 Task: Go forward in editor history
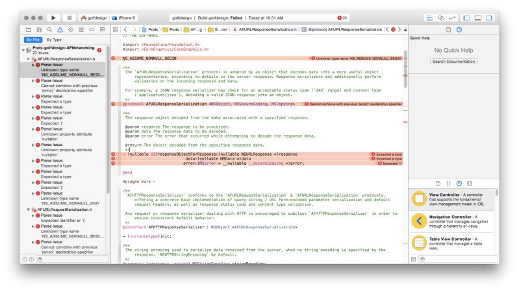(x=134, y=29)
